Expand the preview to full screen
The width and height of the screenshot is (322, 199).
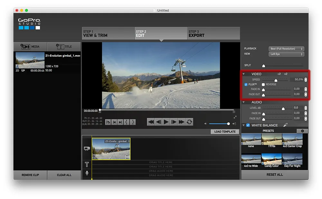click(x=235, y=117)
